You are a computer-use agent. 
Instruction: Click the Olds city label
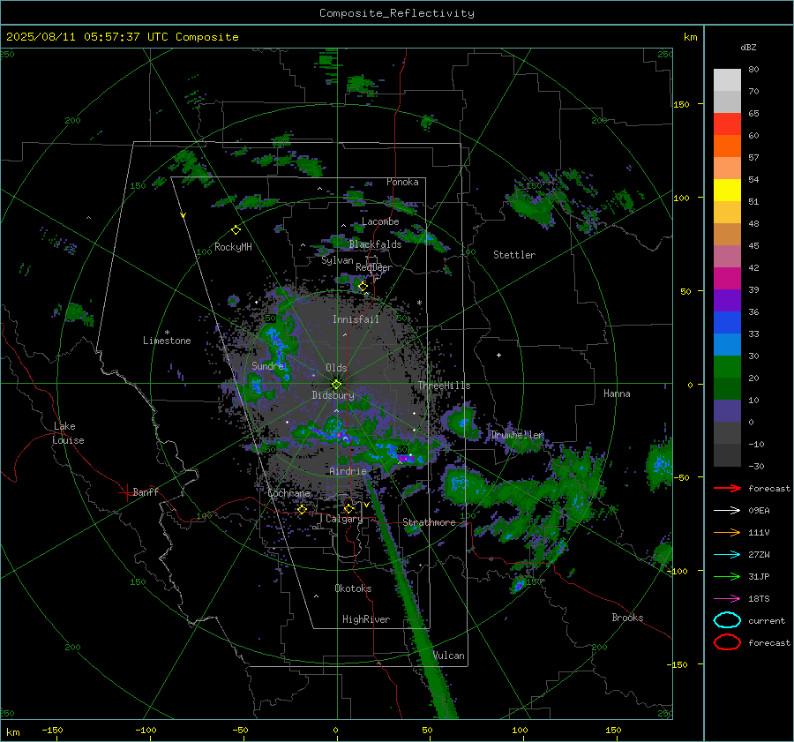point(336,368)
